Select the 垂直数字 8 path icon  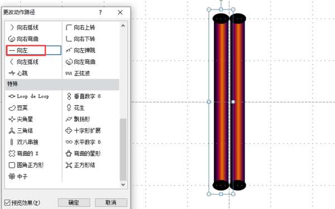tap(69, 96)
